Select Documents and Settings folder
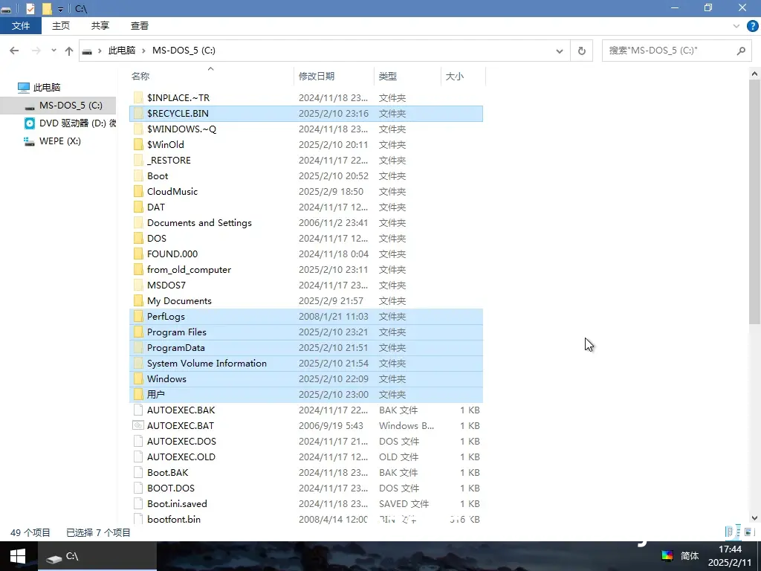 306,223
